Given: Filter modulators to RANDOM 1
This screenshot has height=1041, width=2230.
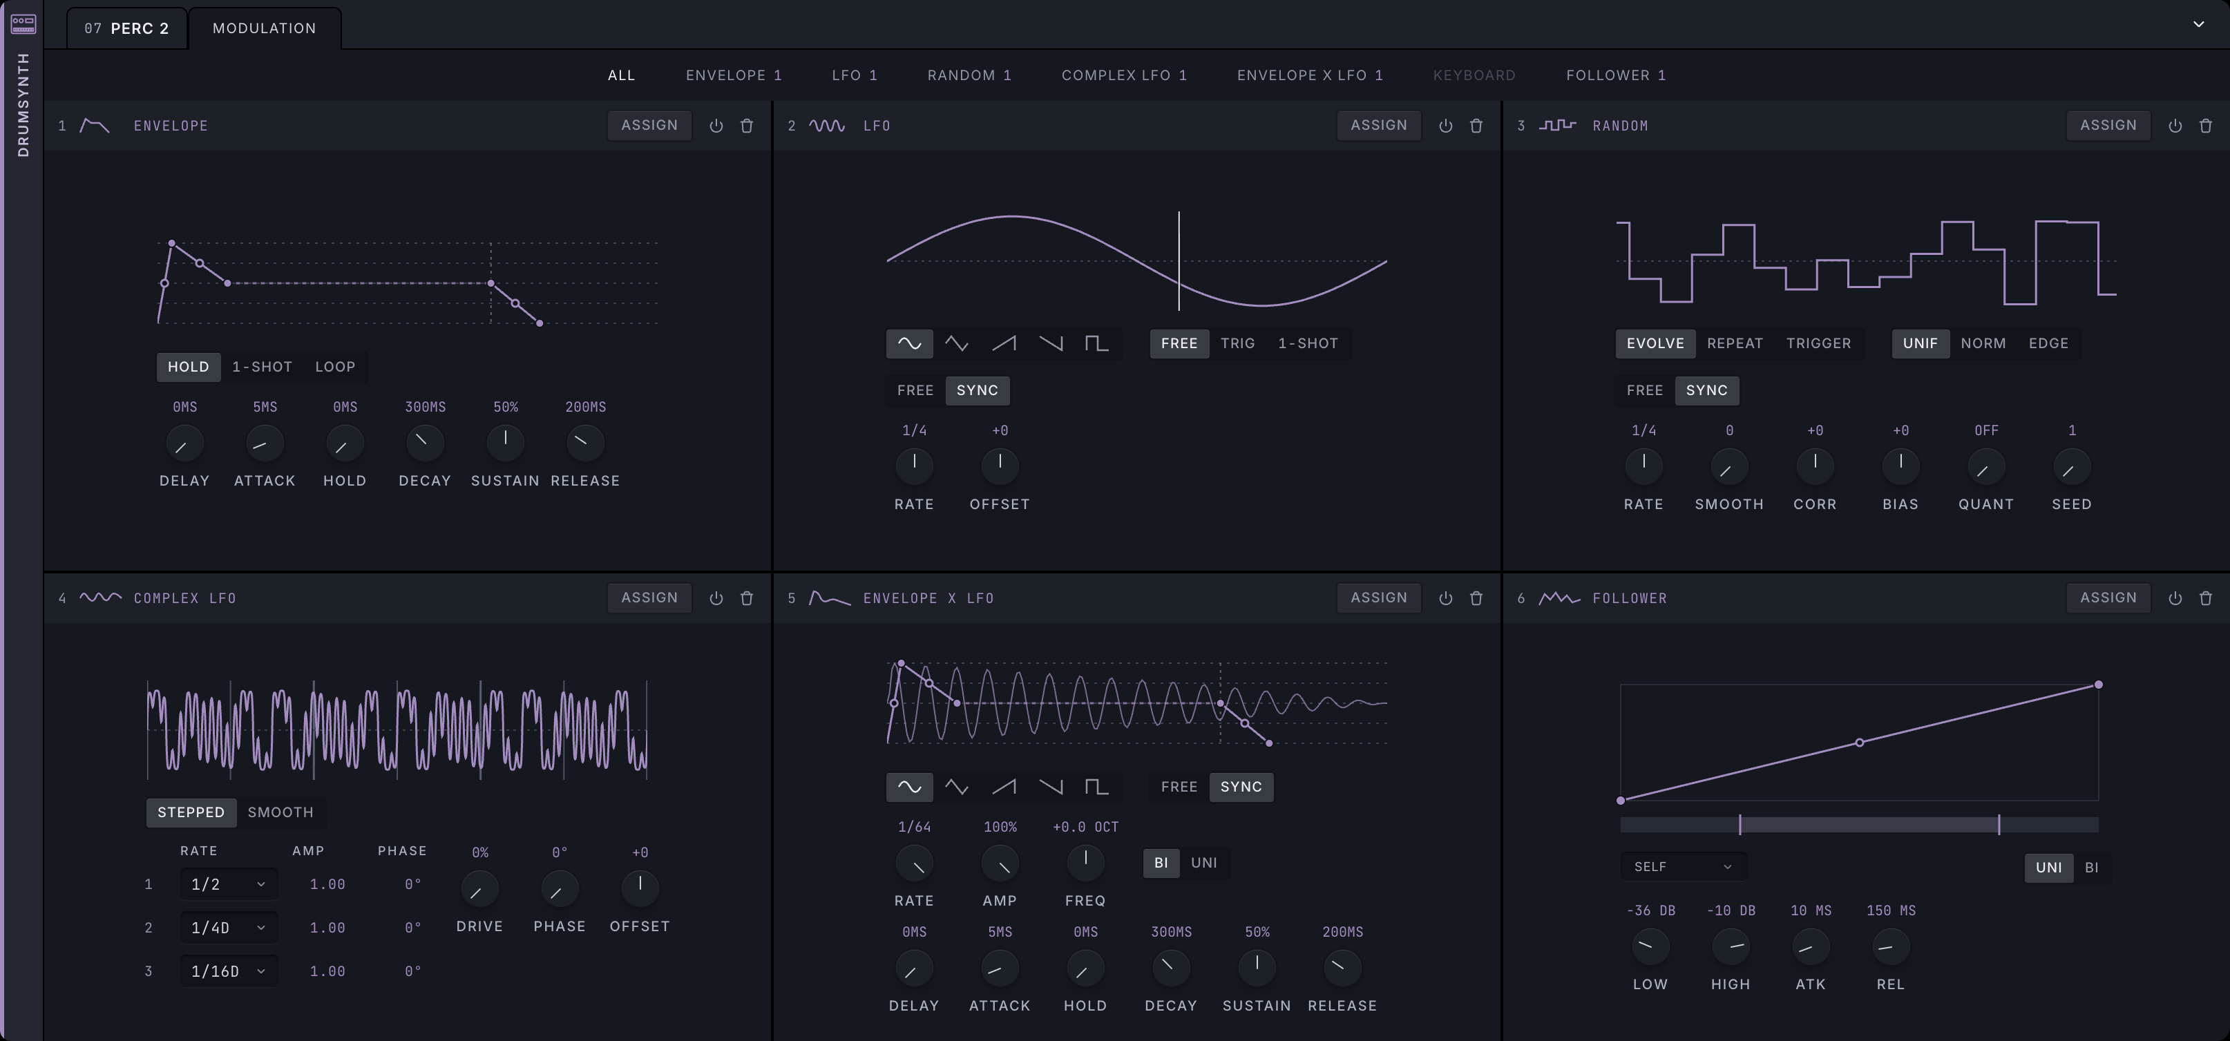Looking at the screenshot, I should pyautogui.click(x=969, y=75).
